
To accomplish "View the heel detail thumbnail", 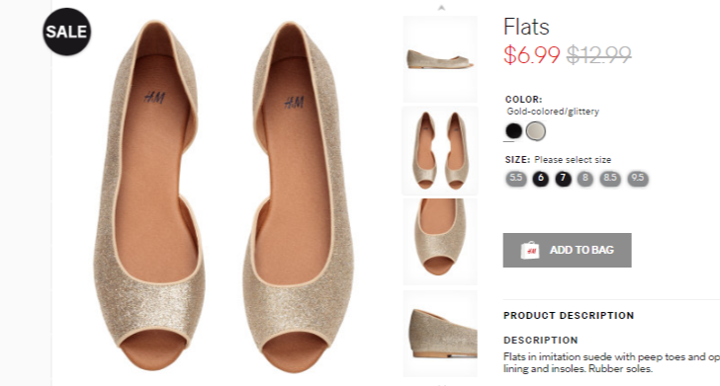I will pos(440,334).
